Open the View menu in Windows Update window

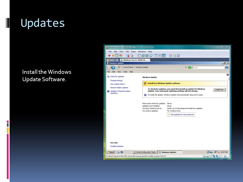[x=119, y=72]
